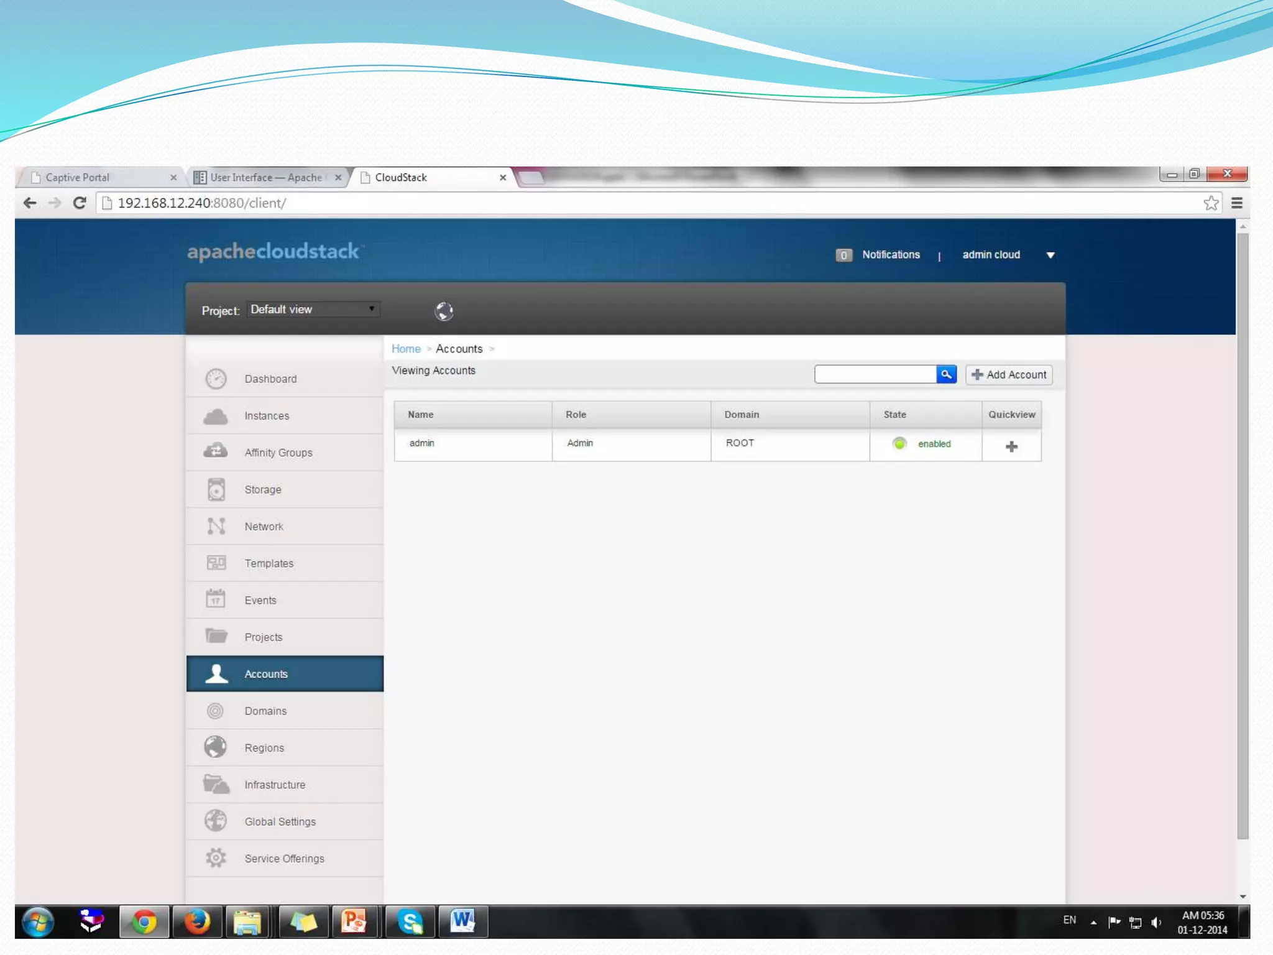Click the Templates icon in sidebar
The height and width of the screenshot is (955, 1273).
pyautogui.click(x=216, y=563)
